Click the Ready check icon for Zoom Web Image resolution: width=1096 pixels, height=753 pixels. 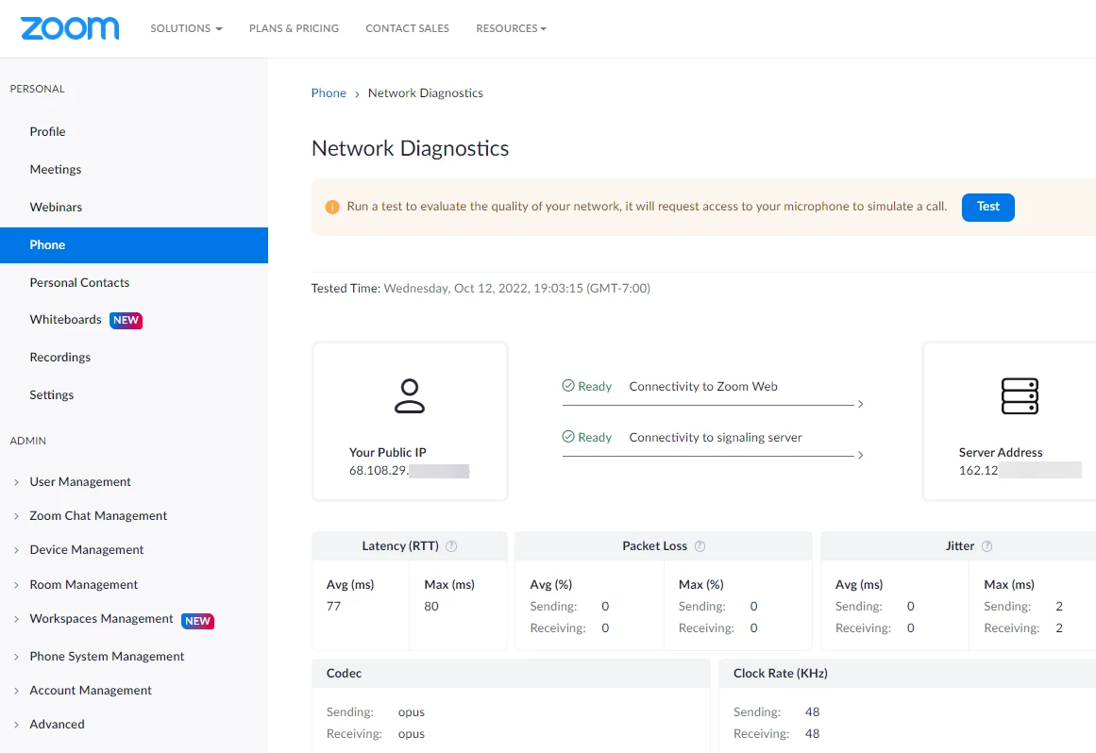(568, 386)
